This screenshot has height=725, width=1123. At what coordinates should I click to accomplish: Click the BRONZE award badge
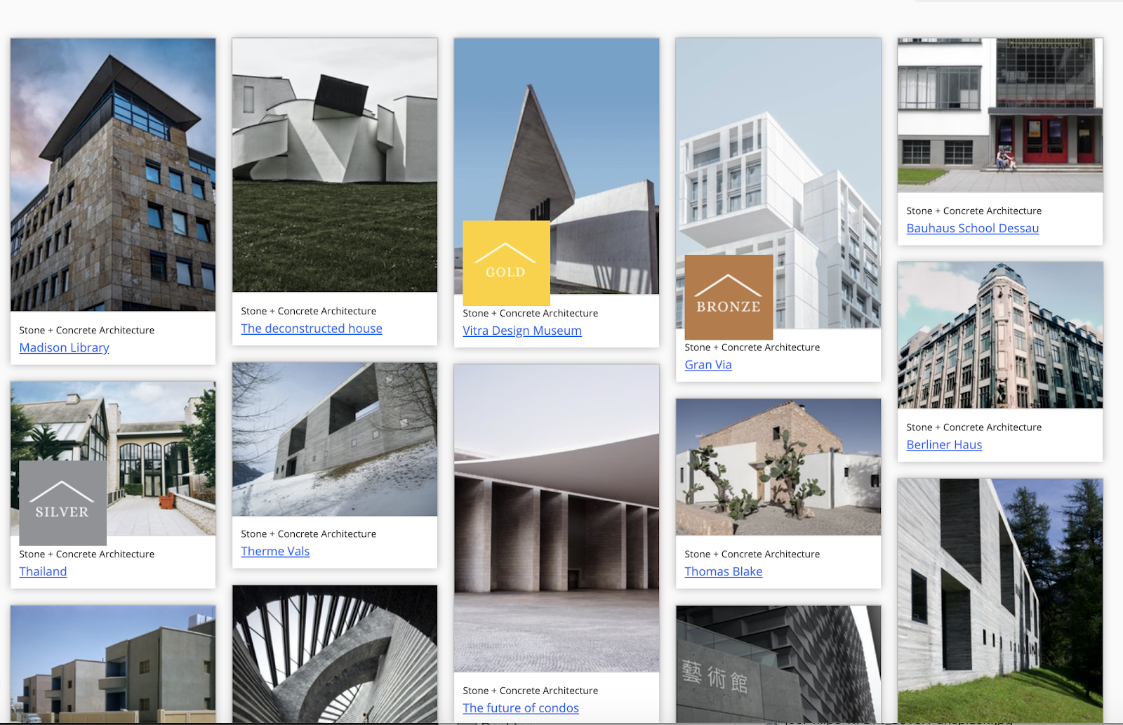click(x=728, y=297)
